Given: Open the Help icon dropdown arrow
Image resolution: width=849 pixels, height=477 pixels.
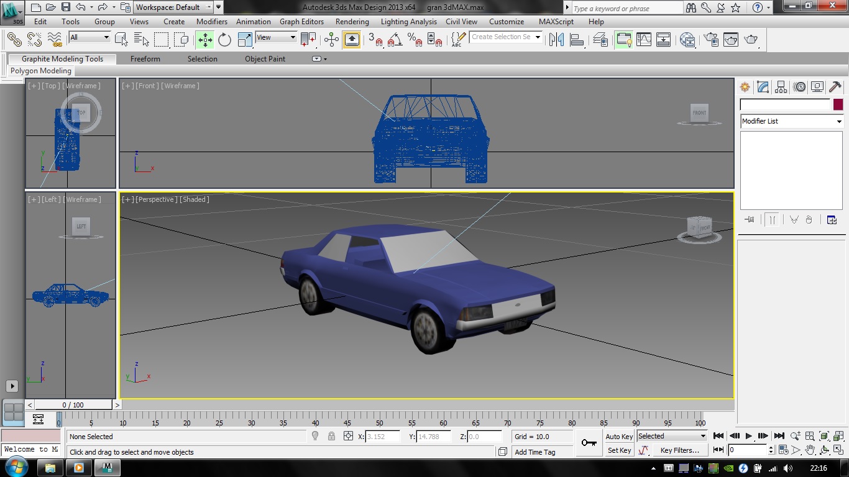Looking at the screenshot, I should [x=769, y=8].
